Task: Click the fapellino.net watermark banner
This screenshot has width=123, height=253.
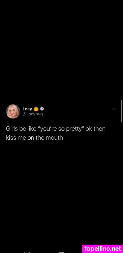Action: pyautogui.click(x=103, y=249)
